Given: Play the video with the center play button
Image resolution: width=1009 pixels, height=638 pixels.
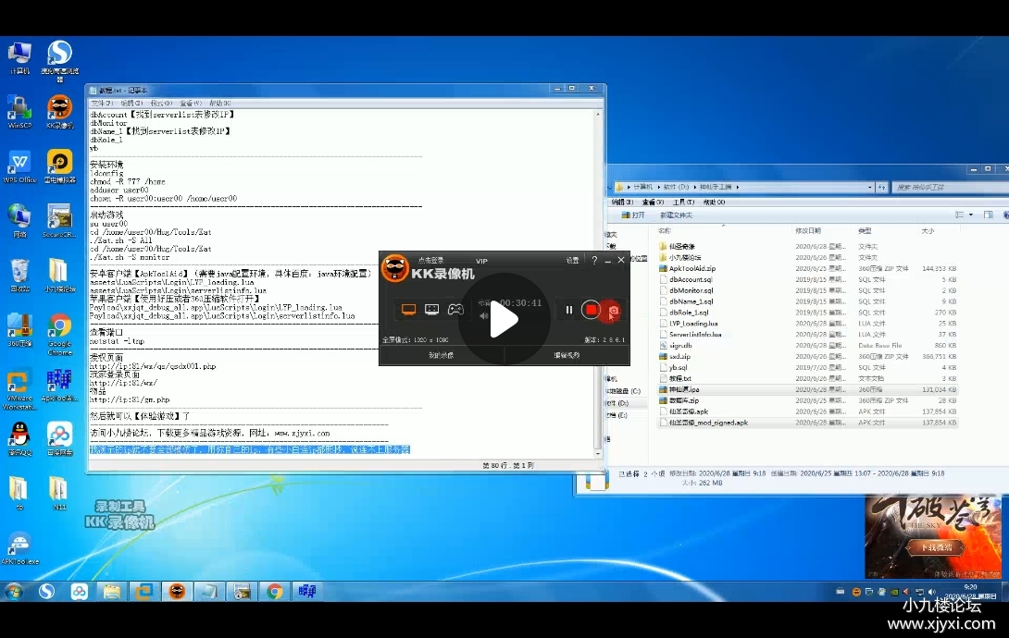Looking at the screenshot, I should coord(504,319).
